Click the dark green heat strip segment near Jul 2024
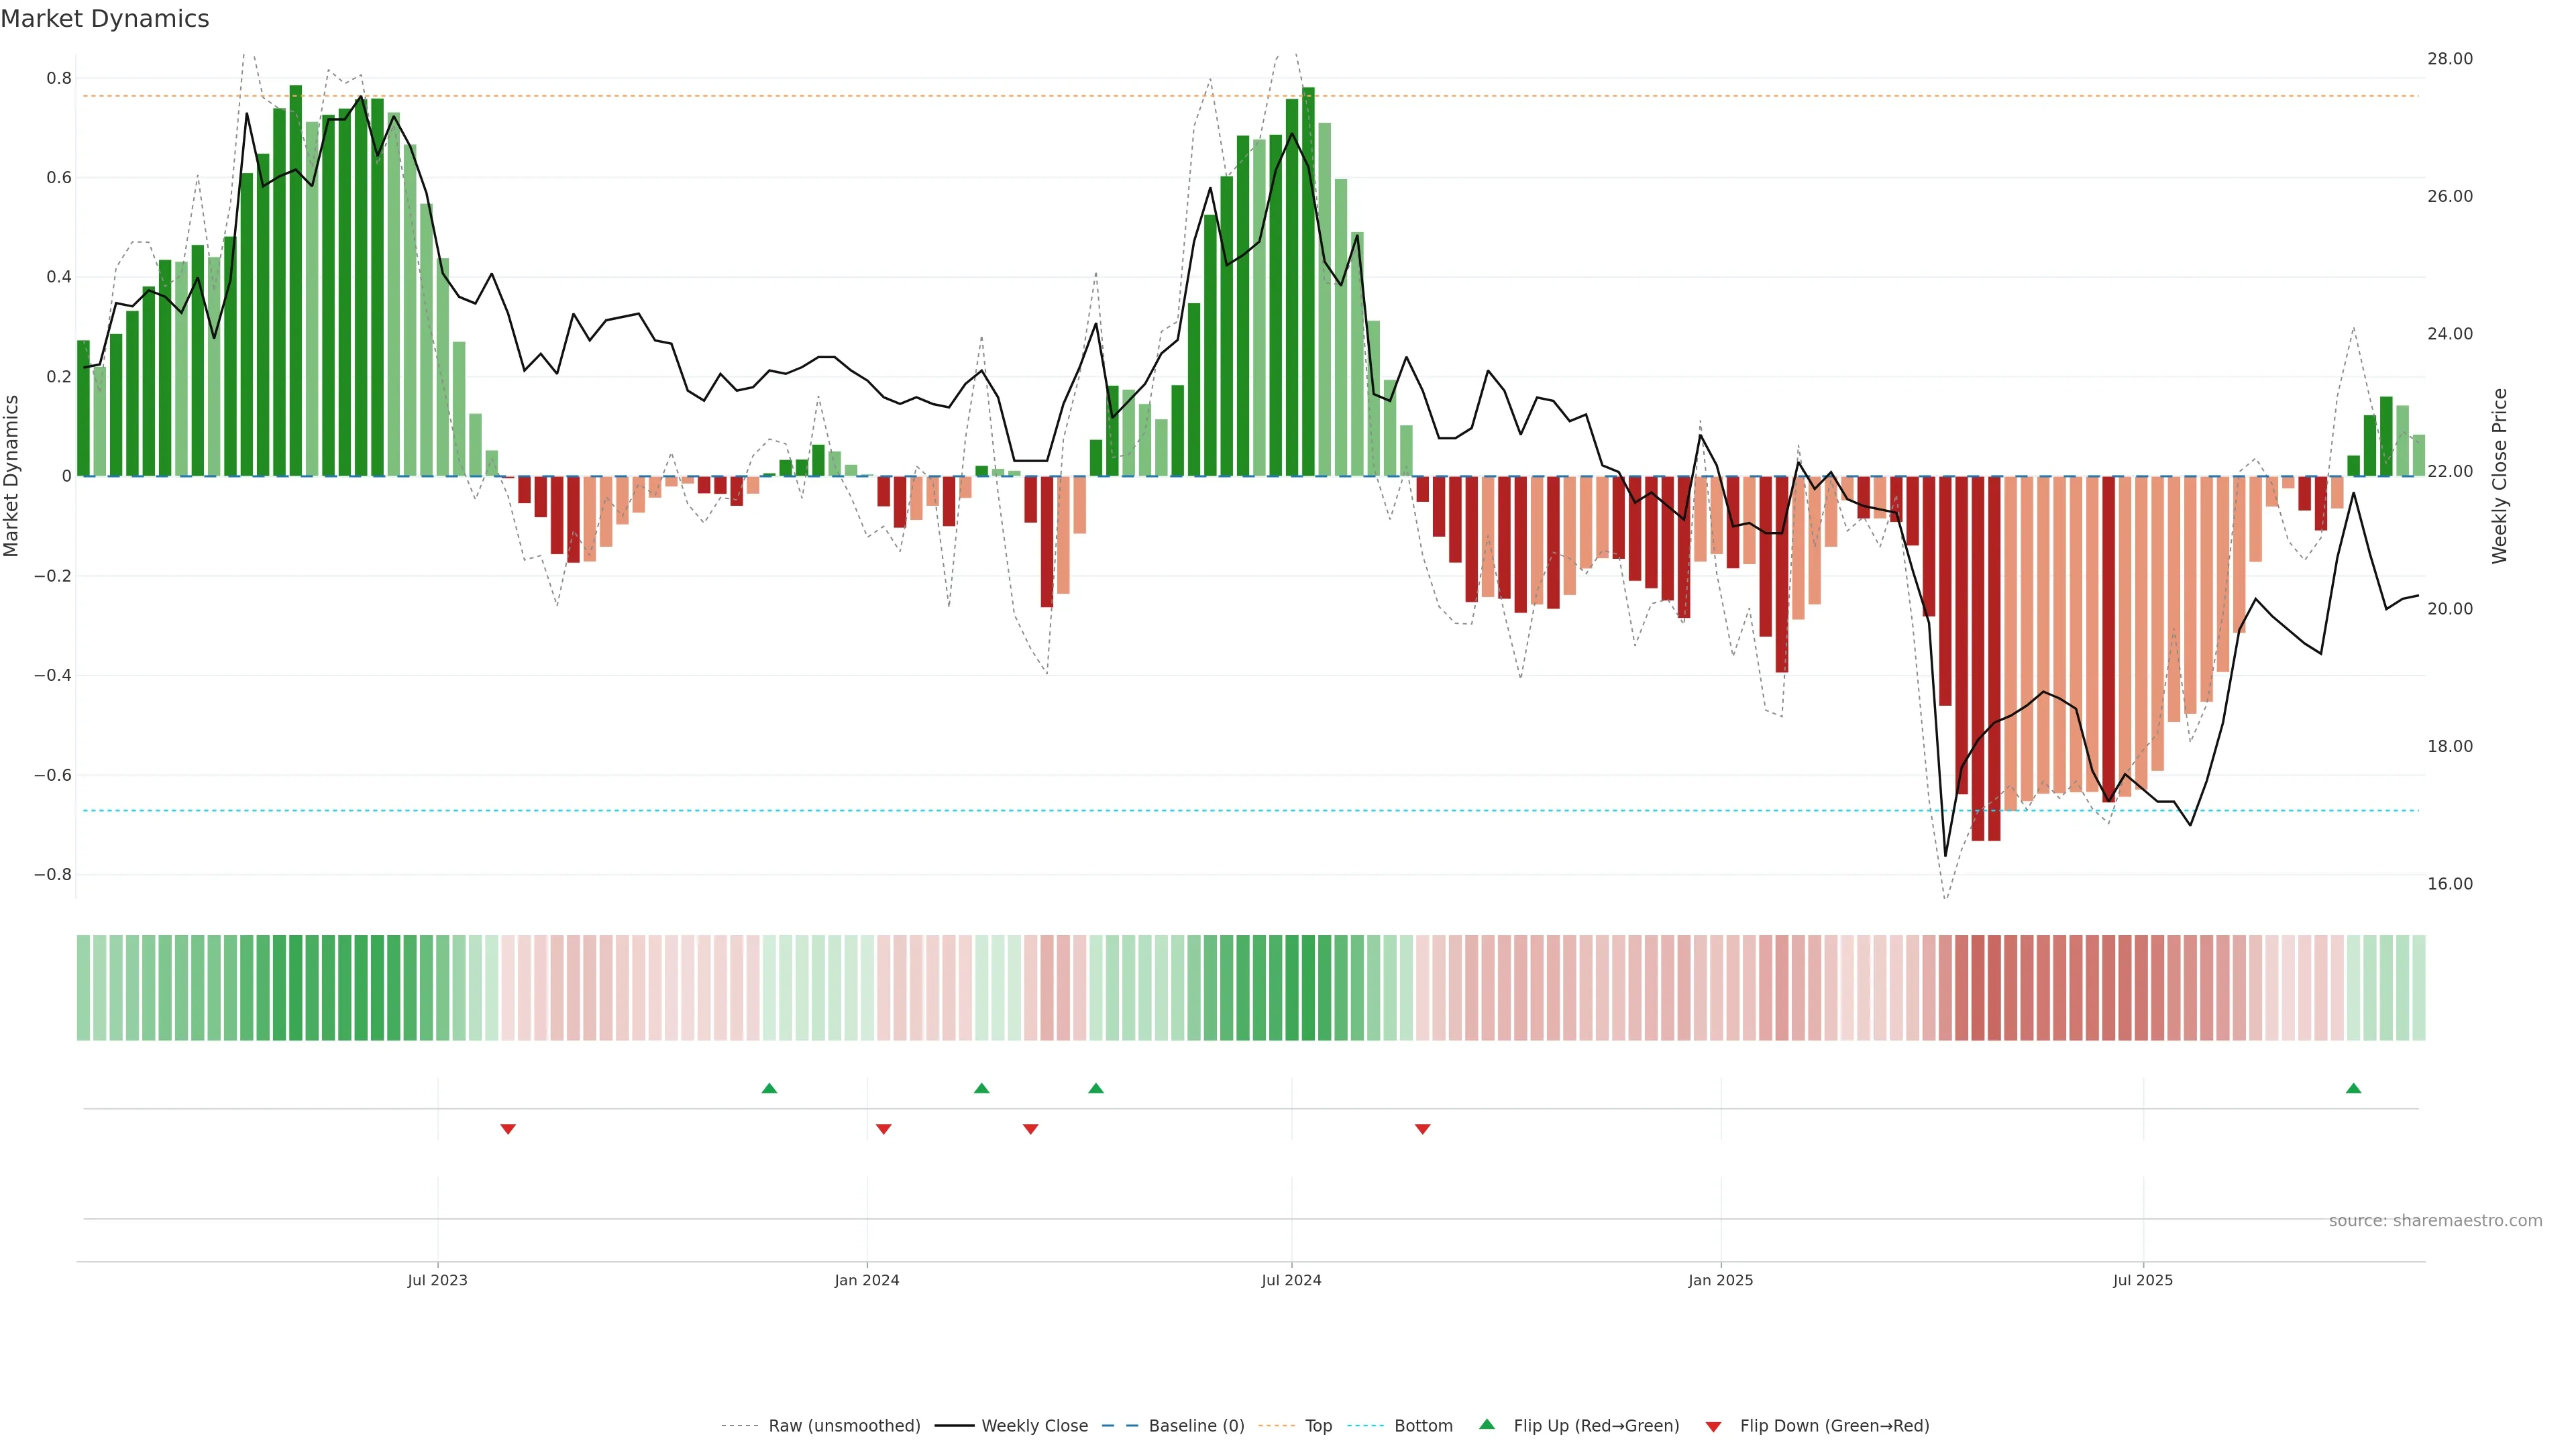Viewport: 2576px width, 1449px height. pyautogui.click(x=1291, y=987)
